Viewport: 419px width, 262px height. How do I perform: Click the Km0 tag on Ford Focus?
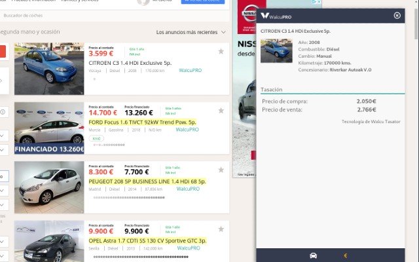pos(96,138)
